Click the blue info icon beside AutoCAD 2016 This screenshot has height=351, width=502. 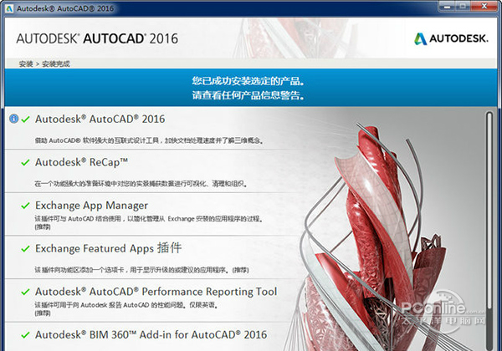[x=13, y=119]
